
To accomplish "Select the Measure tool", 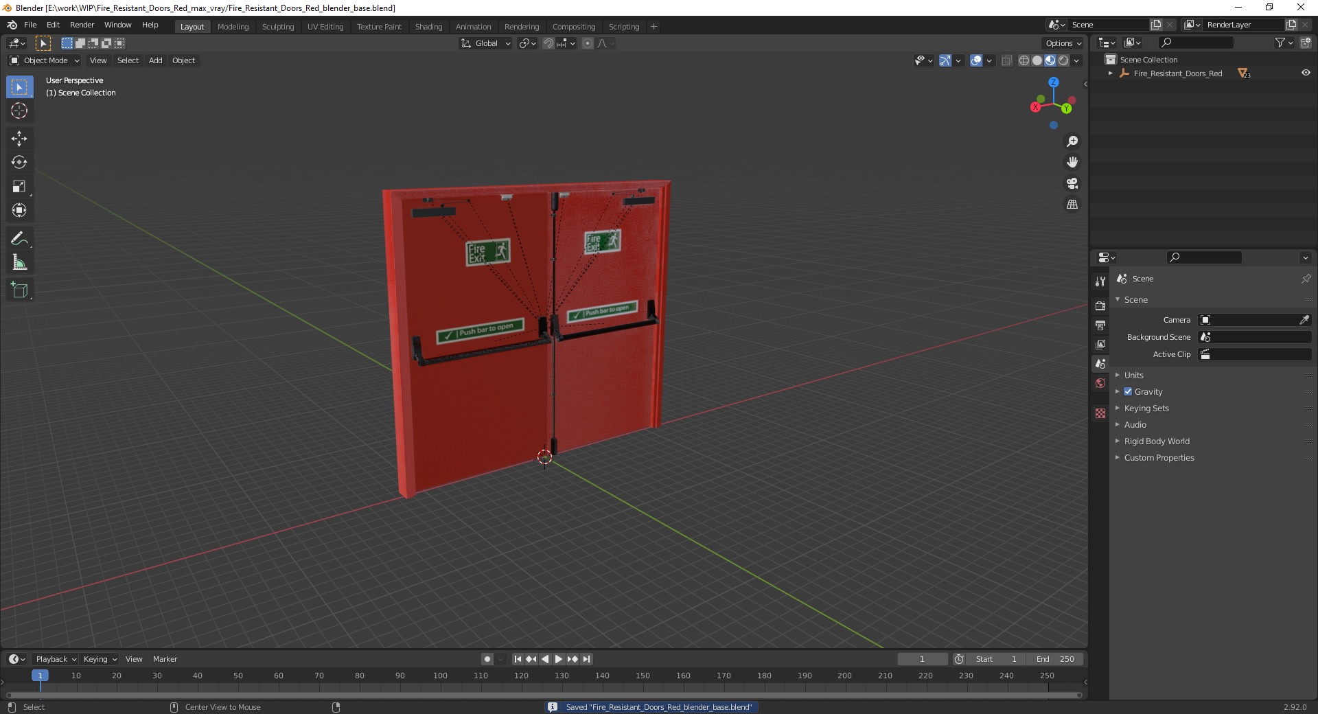I will tap(19, 263).
